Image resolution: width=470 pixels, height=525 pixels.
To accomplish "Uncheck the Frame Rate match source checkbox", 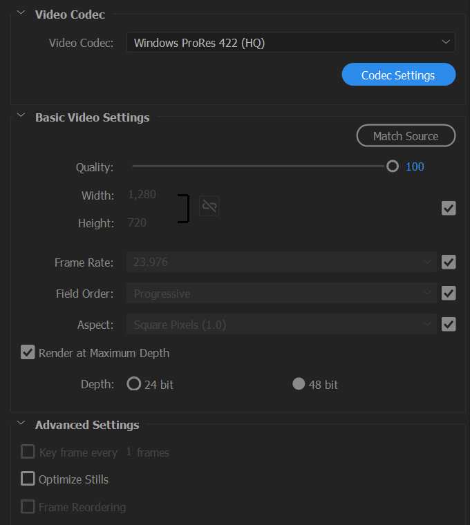I will pyautogui.click(x=449, y=262).
